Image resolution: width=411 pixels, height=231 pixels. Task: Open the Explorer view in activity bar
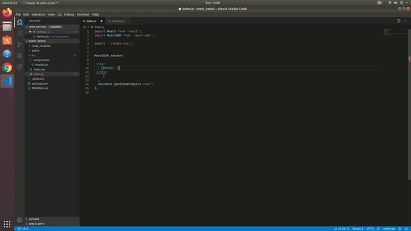click(20, 22)
